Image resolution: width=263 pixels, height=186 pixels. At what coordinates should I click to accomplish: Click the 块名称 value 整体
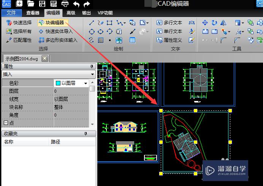pyautogui.click(x=59, y=107)
